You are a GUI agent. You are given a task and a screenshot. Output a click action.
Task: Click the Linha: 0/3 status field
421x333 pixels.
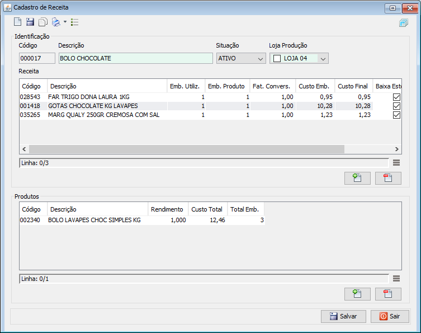coord(204,163)
